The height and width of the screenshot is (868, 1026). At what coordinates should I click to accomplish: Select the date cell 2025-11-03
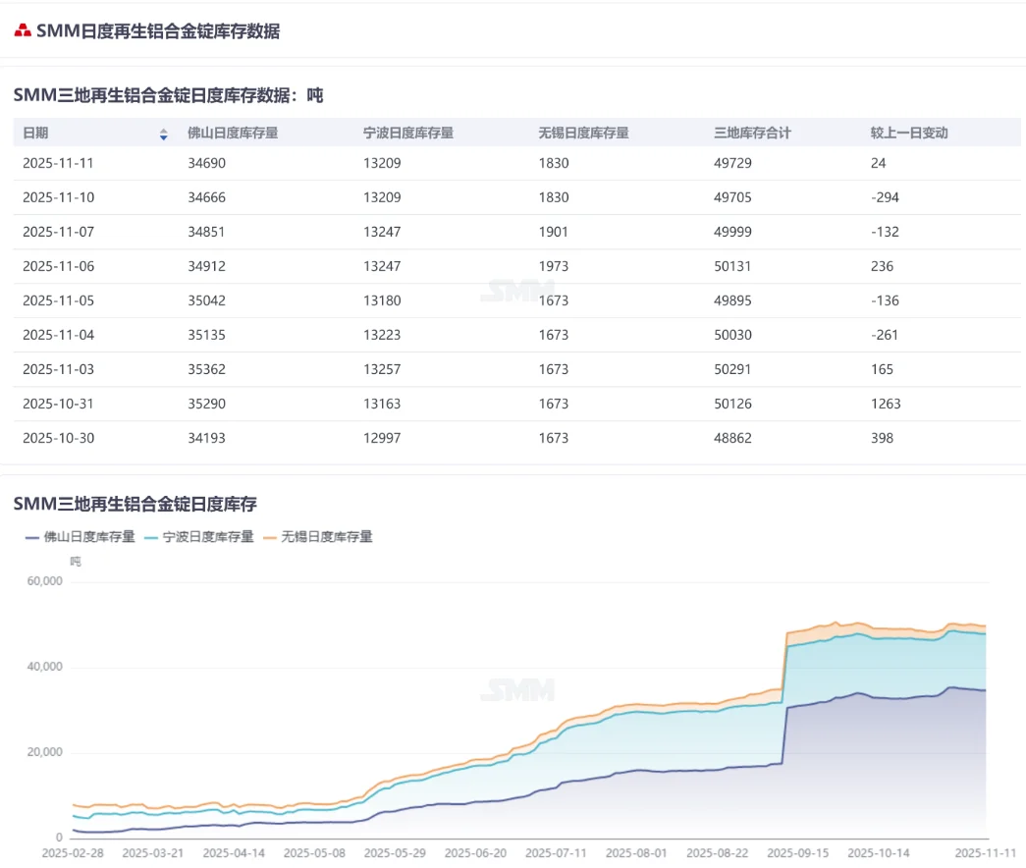coord(58,369)
